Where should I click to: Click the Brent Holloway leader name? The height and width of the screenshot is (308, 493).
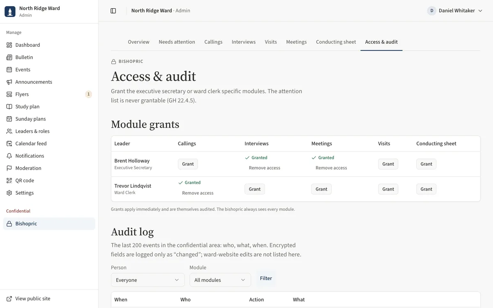(x=132, y=161)
